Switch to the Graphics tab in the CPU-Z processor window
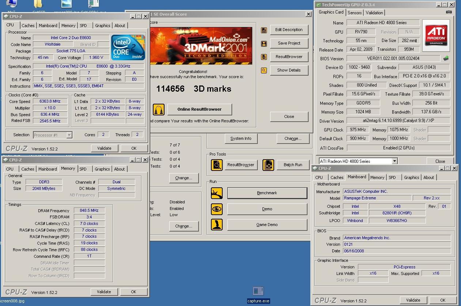 102,26
